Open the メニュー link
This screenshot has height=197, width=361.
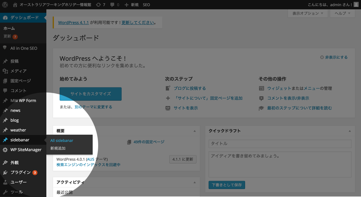click(312, 88)
